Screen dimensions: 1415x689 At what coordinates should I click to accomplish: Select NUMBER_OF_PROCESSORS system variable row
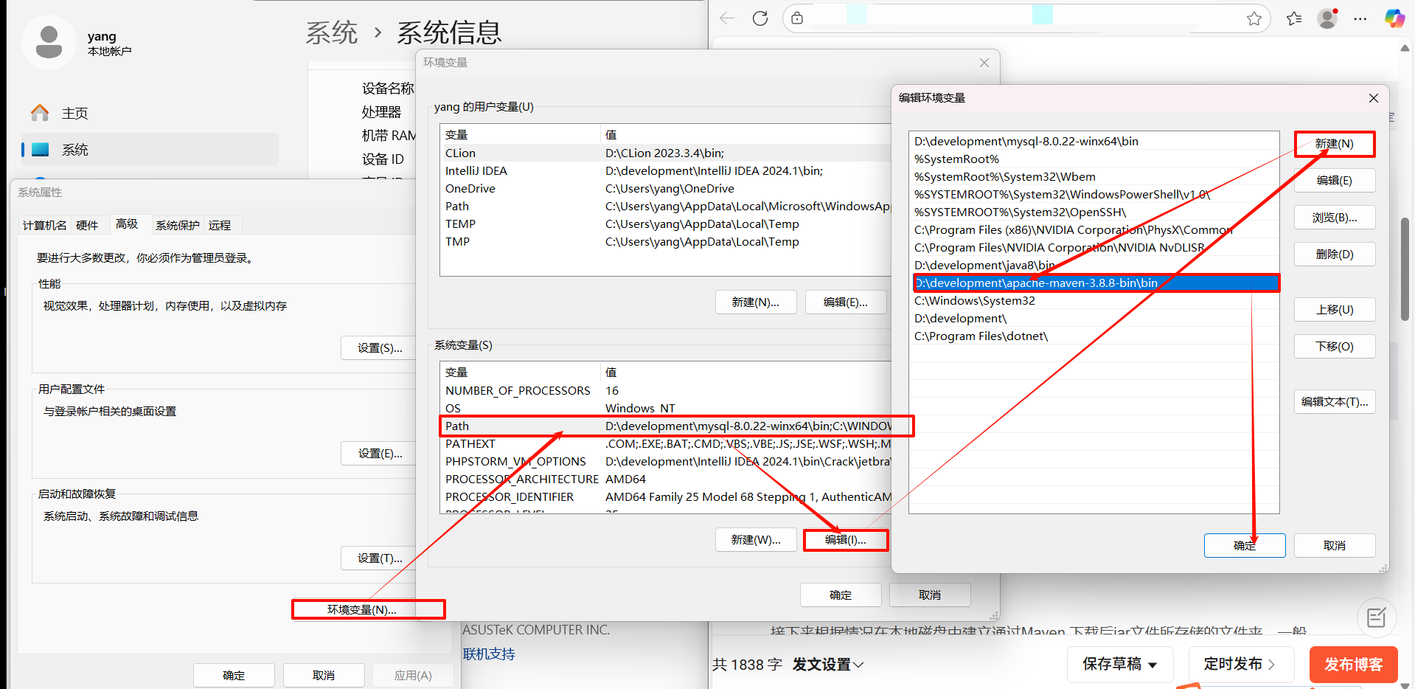tap(667, 390)
